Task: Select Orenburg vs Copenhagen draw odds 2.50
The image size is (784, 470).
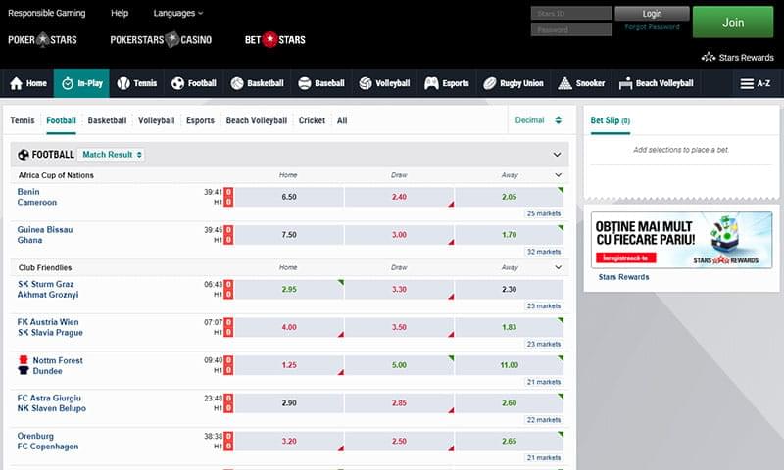Action: pos(399,441)
